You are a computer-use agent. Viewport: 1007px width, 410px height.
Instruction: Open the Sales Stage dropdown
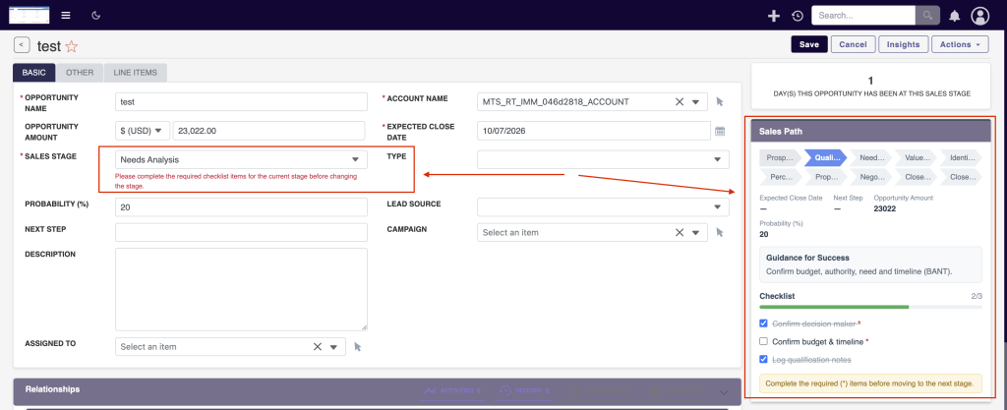242,159
